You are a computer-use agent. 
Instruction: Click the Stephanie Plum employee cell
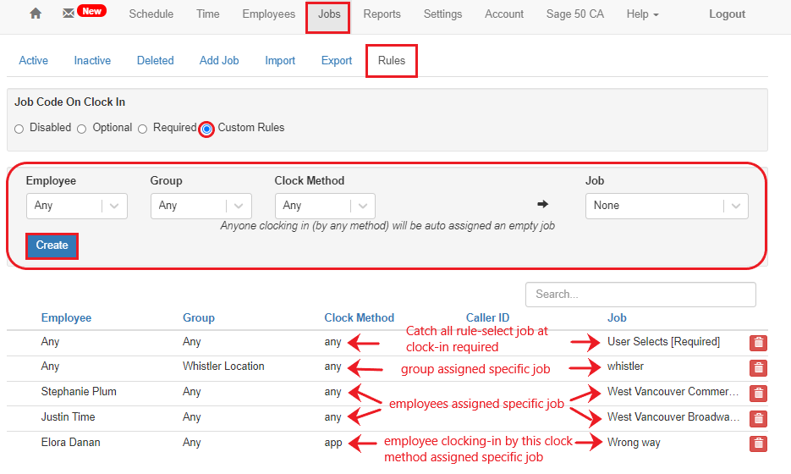[x=79, y=392]
